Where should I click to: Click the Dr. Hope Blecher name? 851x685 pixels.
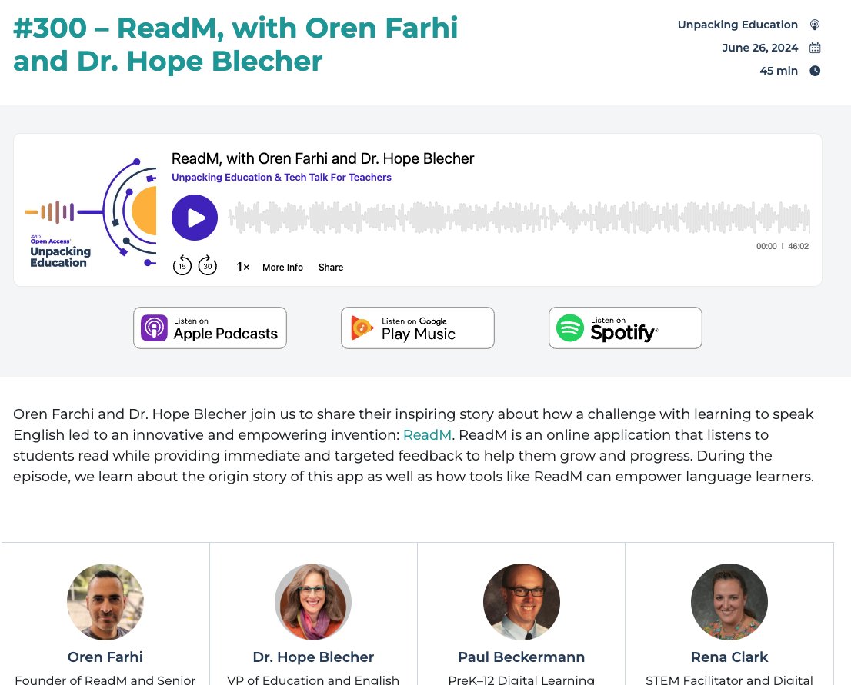coord(313,657)
